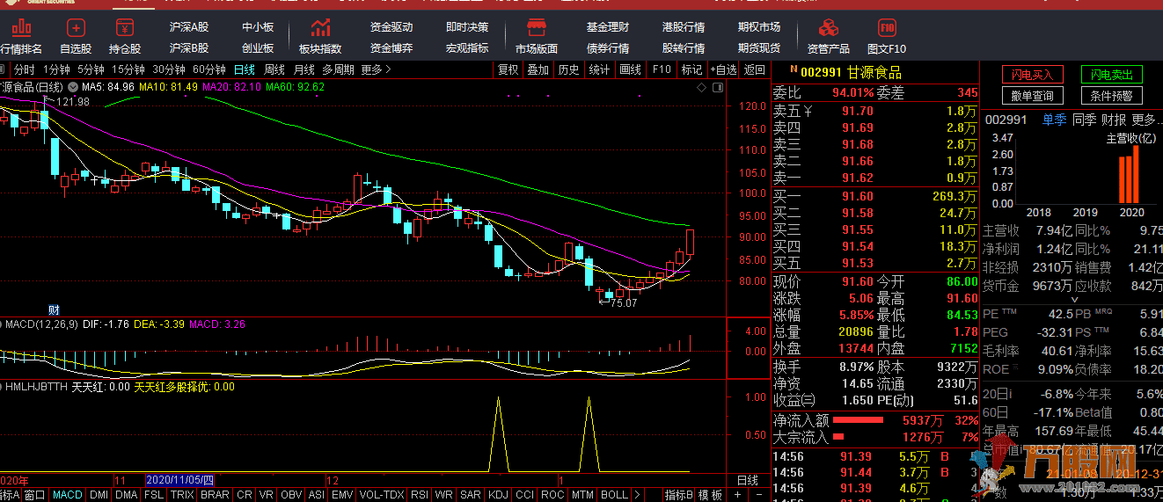
Task: Toggle the side panel icon above price axis
Action: (719, 88)
